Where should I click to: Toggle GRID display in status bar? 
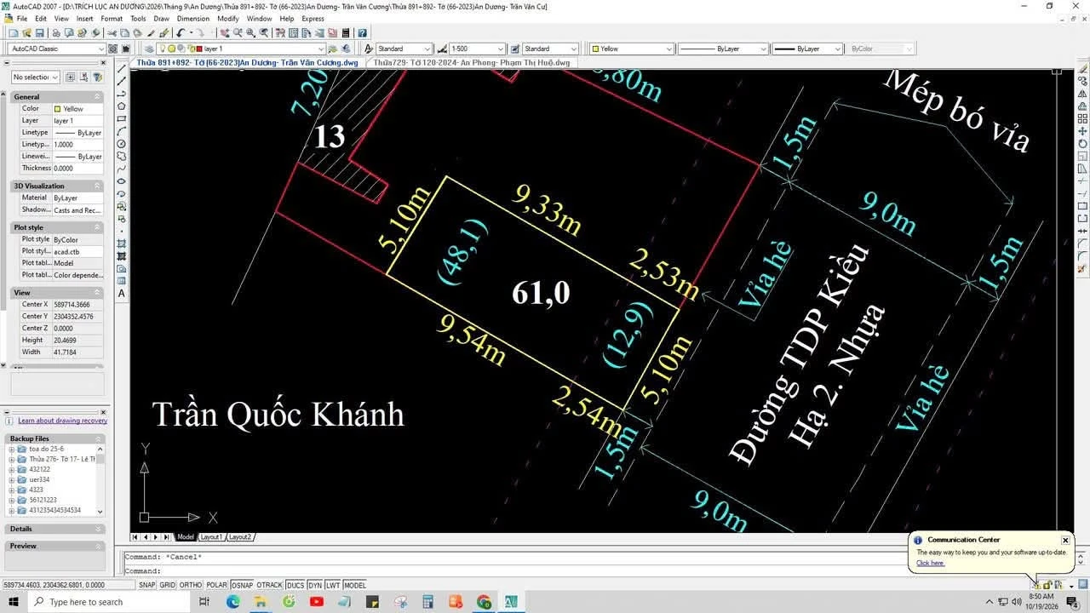pyautogui.click(x=168, y=585)
